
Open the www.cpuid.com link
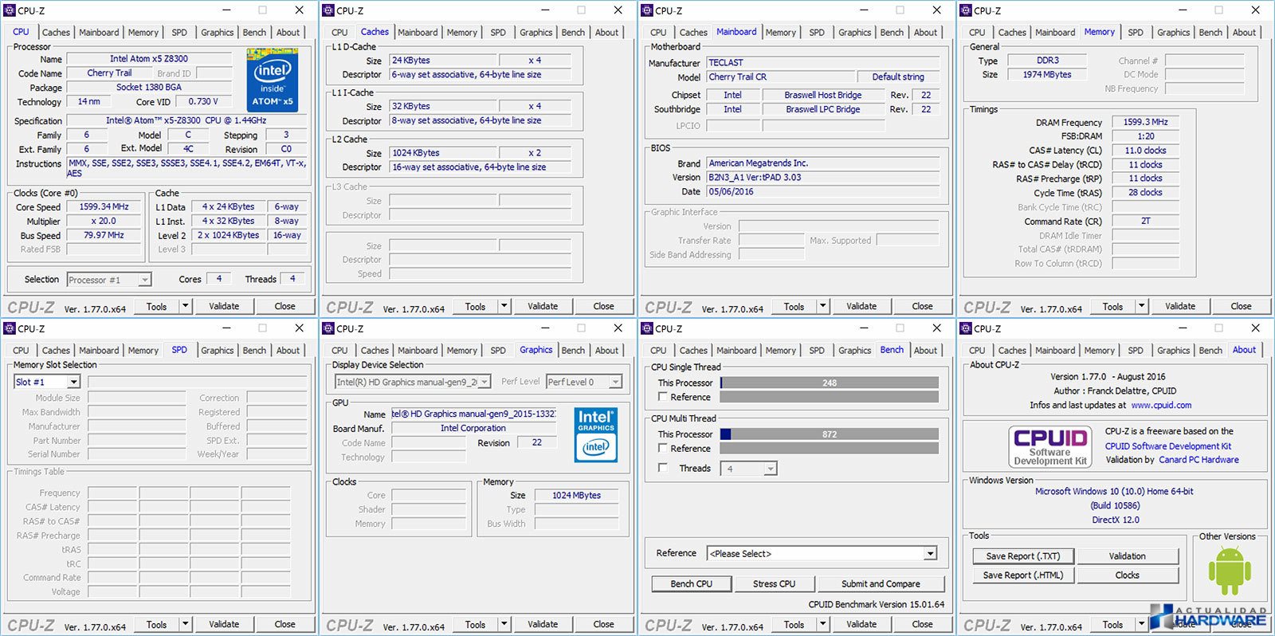click(1161, 405)
